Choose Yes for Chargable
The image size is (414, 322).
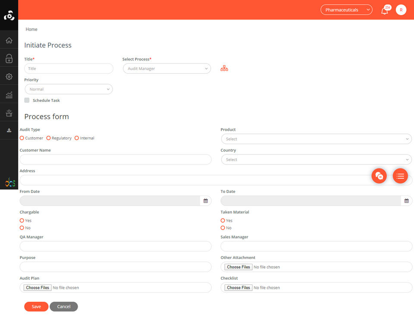click(22, 221)
